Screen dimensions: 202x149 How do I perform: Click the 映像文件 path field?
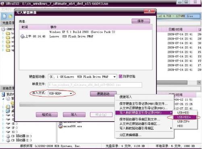(95, 85)
